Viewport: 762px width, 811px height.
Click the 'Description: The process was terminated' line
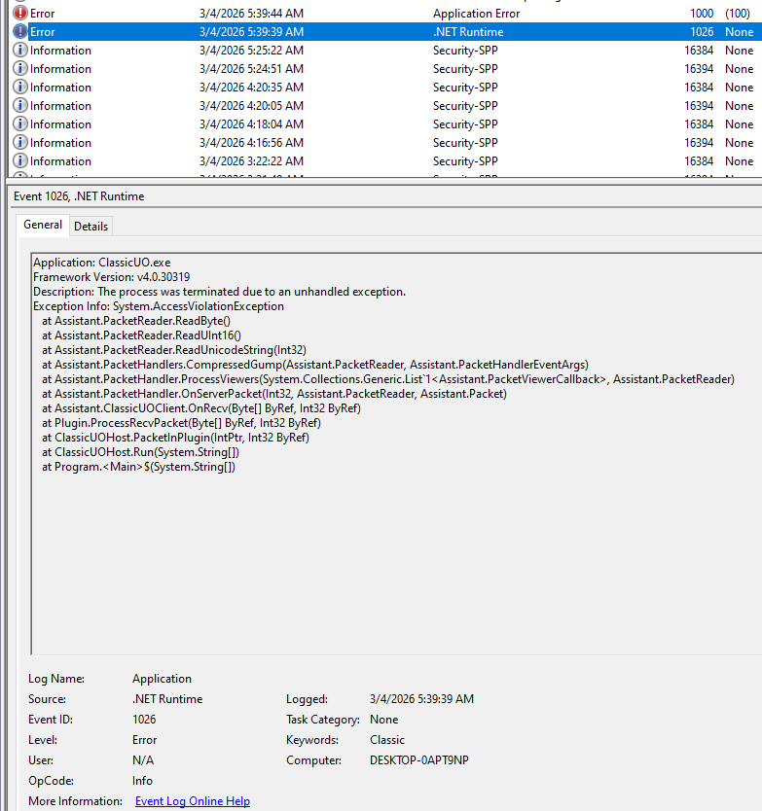[x=220, y=292]
